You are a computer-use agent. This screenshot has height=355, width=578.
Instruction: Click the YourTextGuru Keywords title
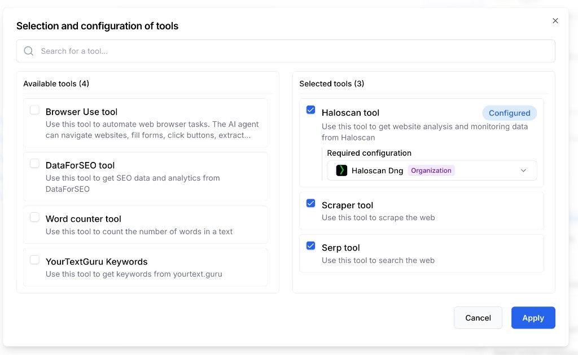(x=97, y=262)
